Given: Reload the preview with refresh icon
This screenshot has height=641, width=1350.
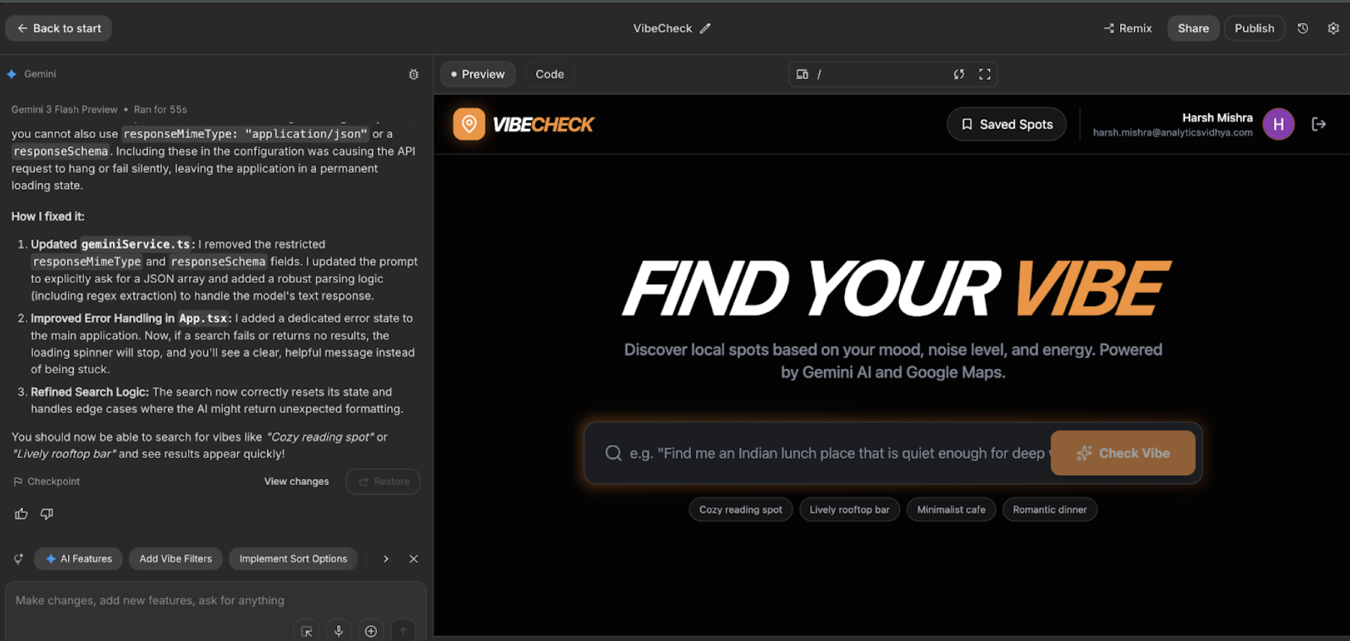Looking at the screenshot, I should (959, 75).
